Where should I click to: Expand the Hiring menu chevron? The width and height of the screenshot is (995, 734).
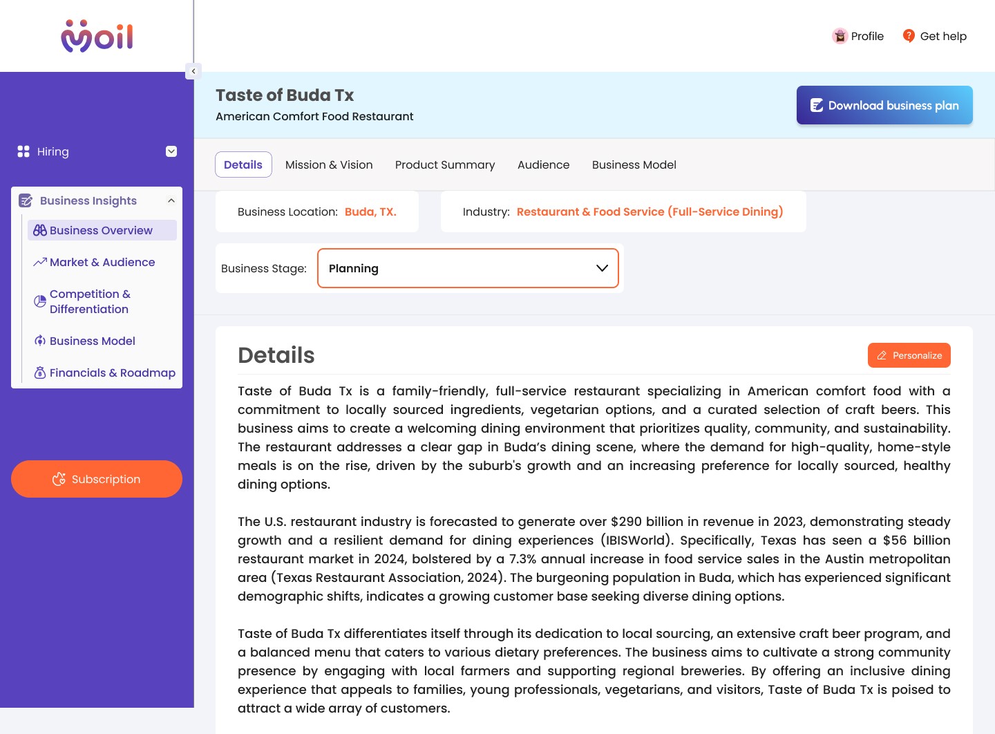171,151
